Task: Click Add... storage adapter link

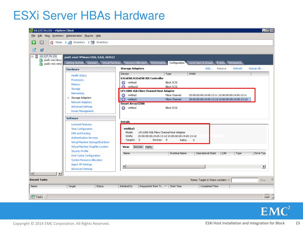Action: tap(209, 69)
